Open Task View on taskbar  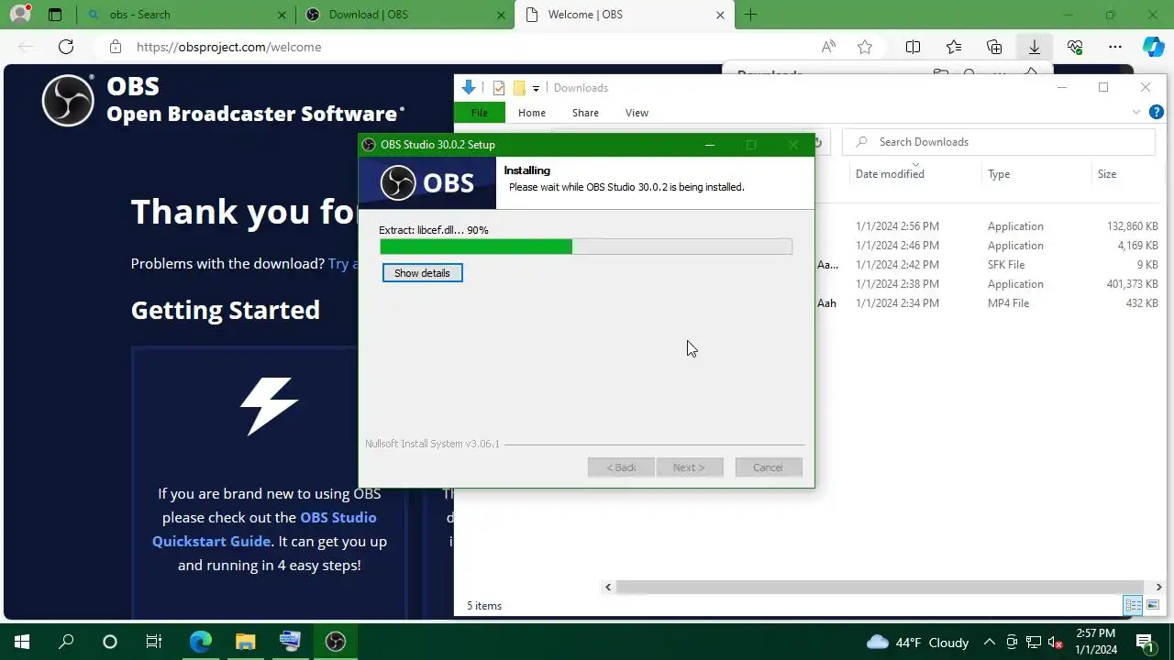[x=154, y=642]
